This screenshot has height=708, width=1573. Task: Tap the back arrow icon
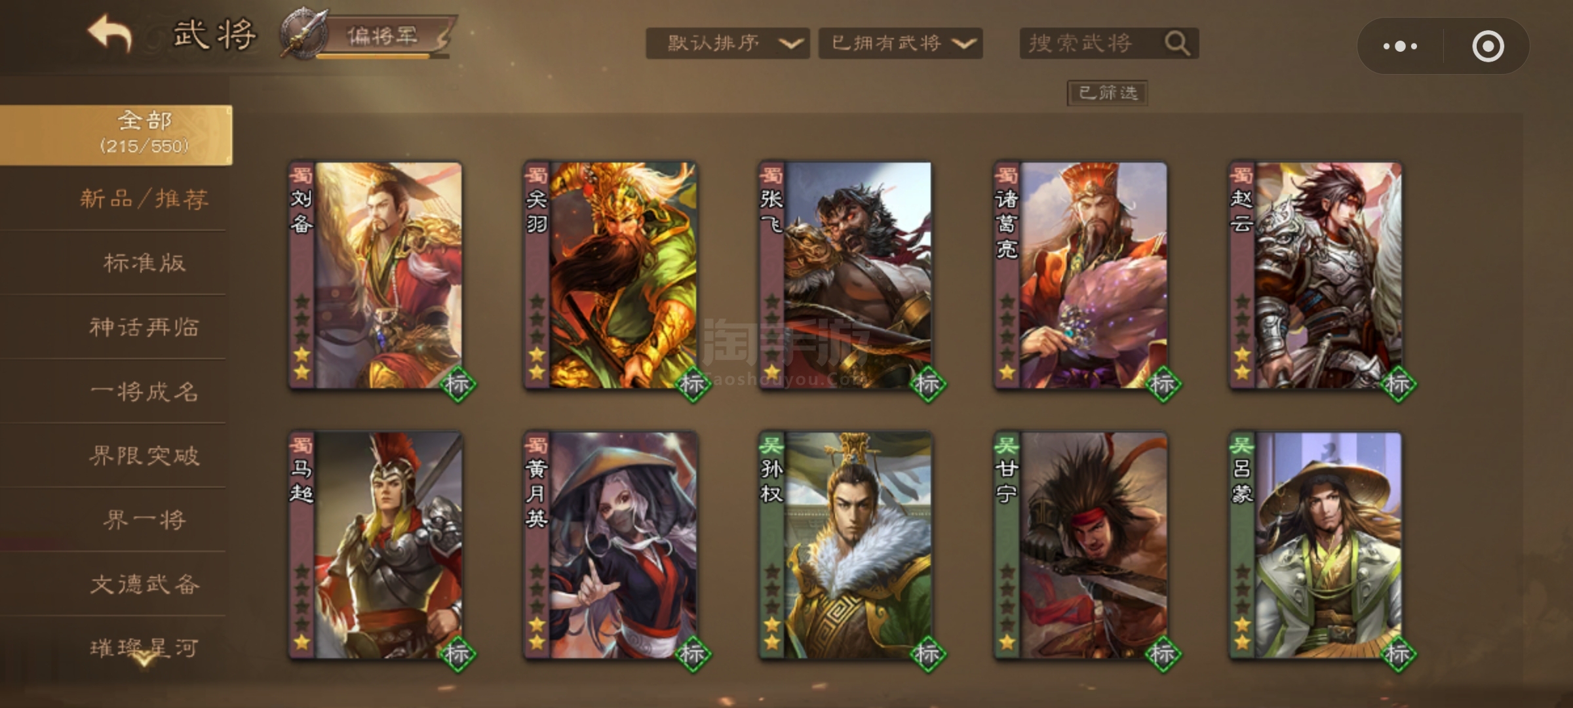[x=109, y=33]
